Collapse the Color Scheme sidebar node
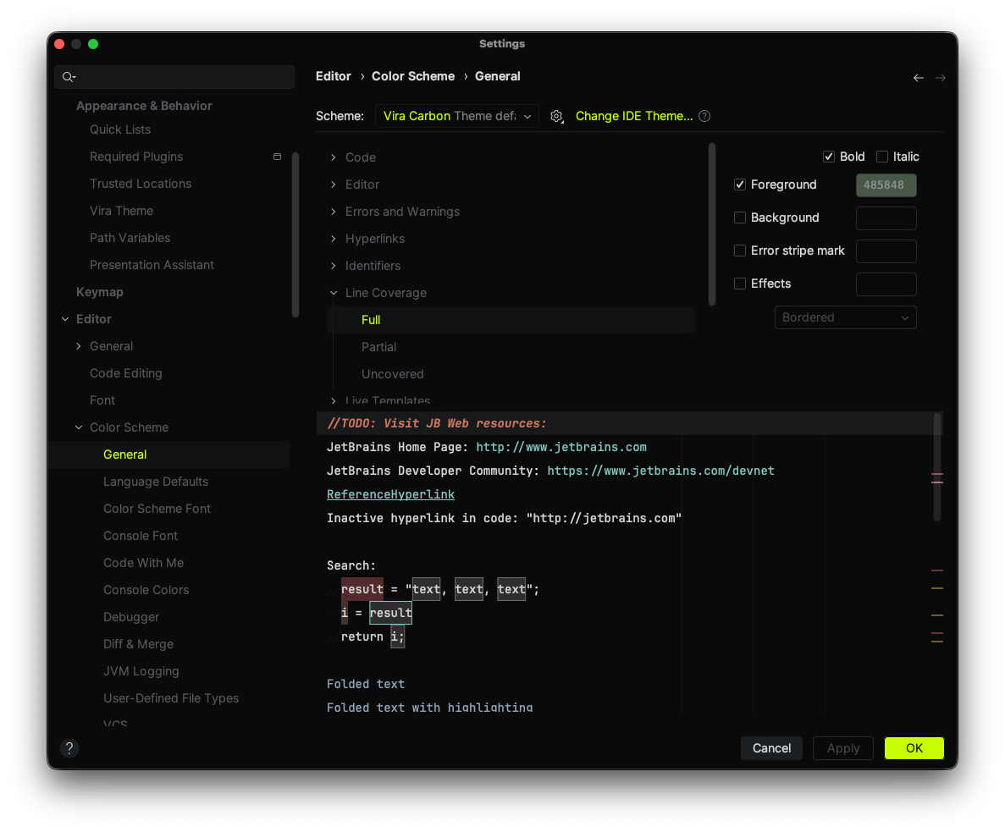Viewport: 1005px width, 832px height. pos(79,427)
